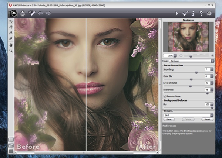Screen dimensions: 222x158
Task: Click the vertical scrollbar beside the image
Action: click(x=160, y=85)
